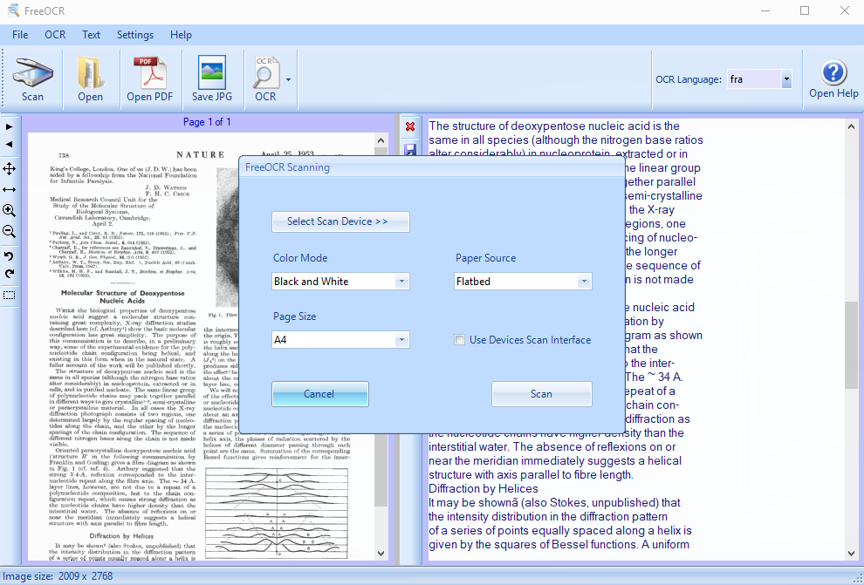864x585 pixels.
Task: Click the 'Page Size' label
Action: 295,316
